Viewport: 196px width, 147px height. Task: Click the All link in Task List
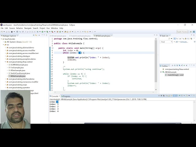pos(176,42)
